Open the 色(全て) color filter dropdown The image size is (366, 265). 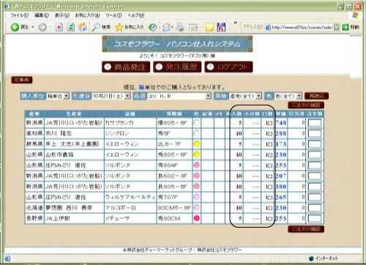(288, 96)
